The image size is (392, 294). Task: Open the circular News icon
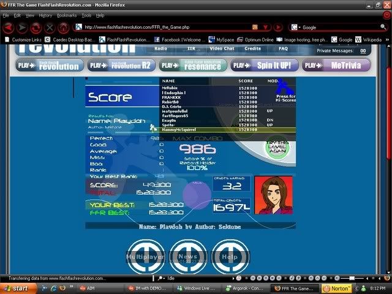[188, 257]
